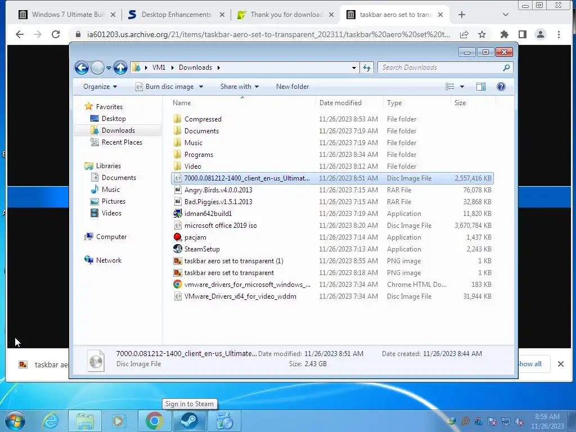Select VMware_Drivers_x64_for_video_wddm disc image
The width and height of the screenshot is (576, 432).
click(240, 296)
